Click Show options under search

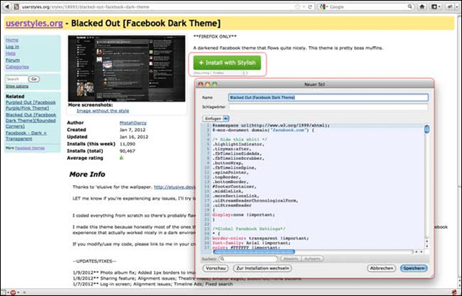coord(17,86)
